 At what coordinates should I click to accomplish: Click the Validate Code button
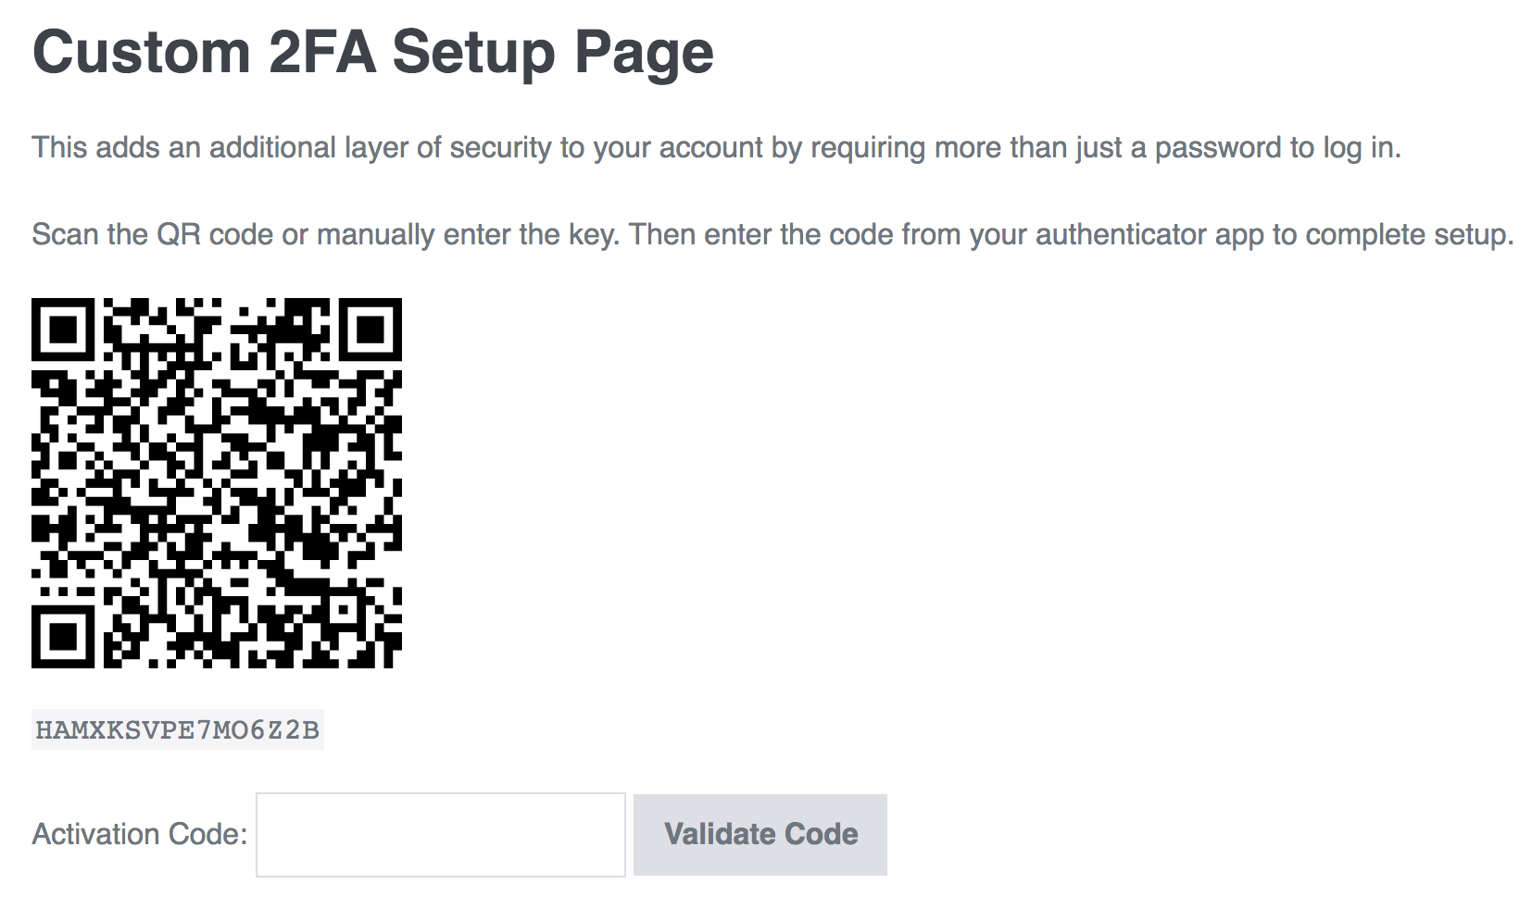click(x=760, y=834)
